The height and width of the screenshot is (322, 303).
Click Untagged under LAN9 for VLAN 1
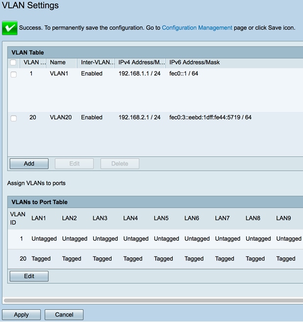(289, 239)
